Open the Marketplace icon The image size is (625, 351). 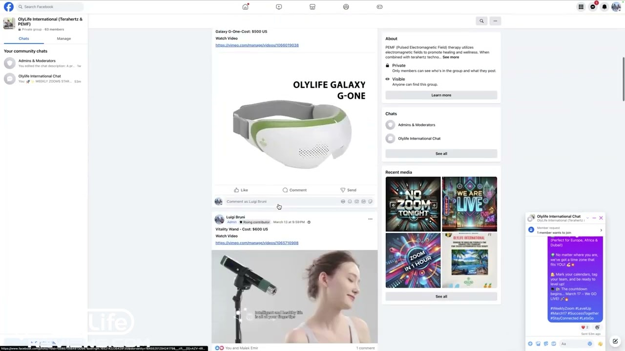[x=312, y=7]
